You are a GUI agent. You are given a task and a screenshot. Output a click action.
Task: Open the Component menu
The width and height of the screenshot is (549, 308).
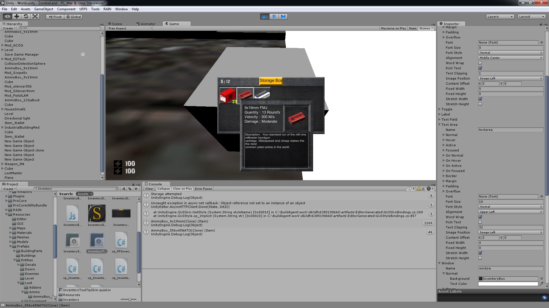coord(66,9)
